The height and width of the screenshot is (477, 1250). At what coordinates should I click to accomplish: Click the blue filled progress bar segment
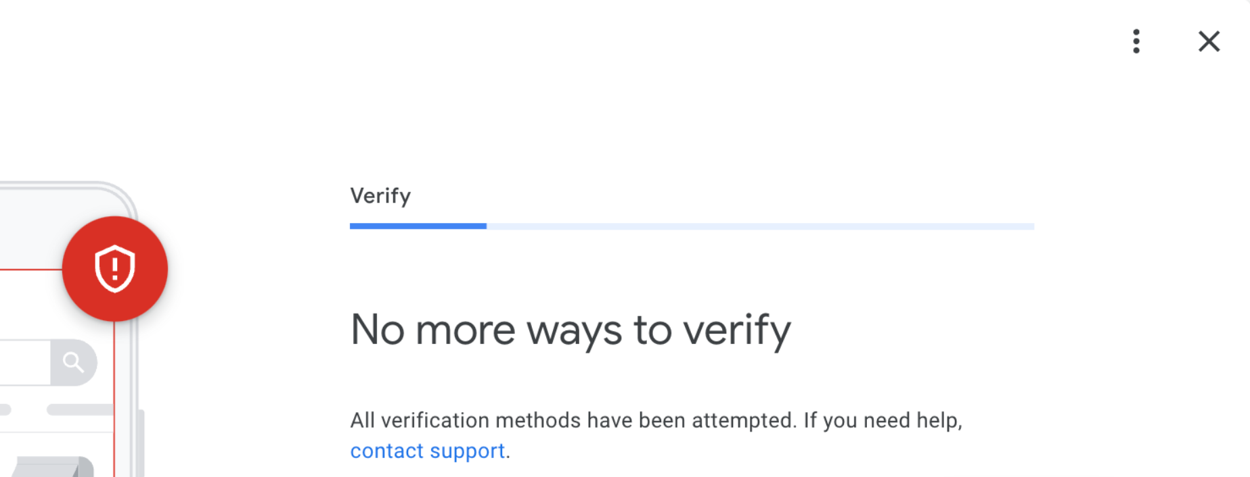(x=418, y=226)
